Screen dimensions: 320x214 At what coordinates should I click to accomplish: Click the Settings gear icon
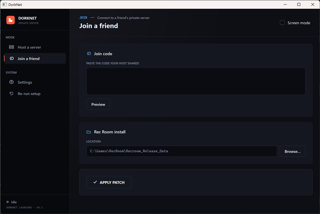click(11, 82)
